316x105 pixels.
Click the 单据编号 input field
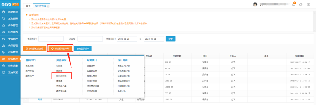point(51,39)
